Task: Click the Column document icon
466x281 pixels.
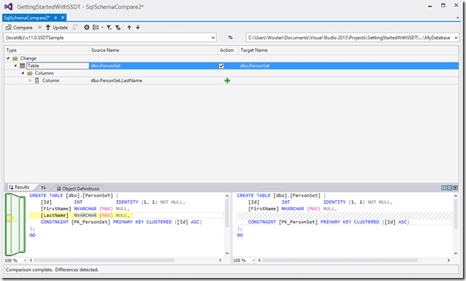Action: coord(37,80)
